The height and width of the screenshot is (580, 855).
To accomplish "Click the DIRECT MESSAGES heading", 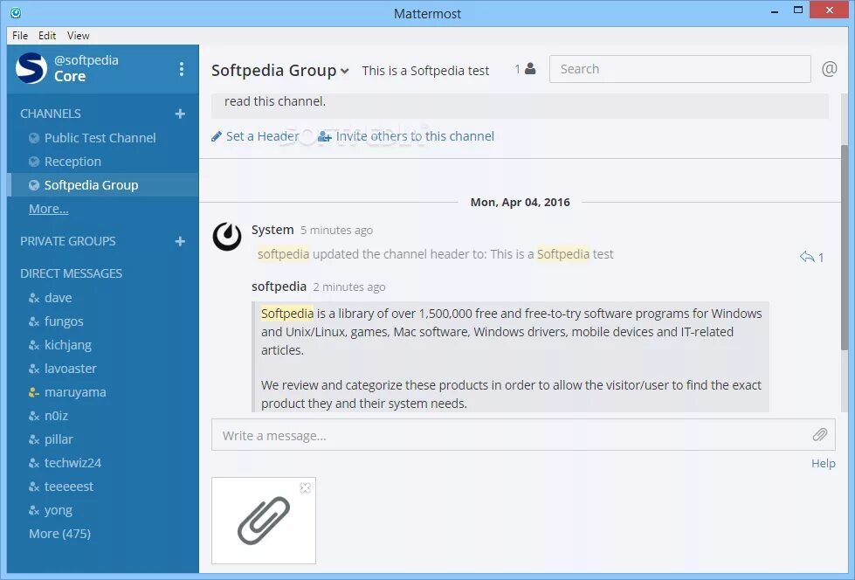I will click(71, 273).
